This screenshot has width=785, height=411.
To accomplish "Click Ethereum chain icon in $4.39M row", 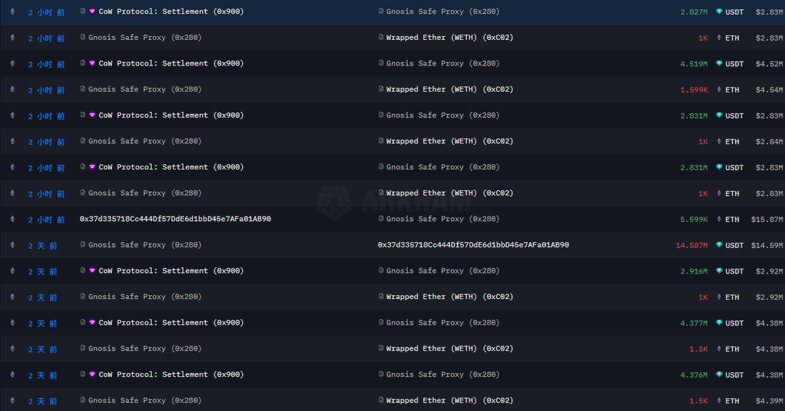I will [12, 401].
